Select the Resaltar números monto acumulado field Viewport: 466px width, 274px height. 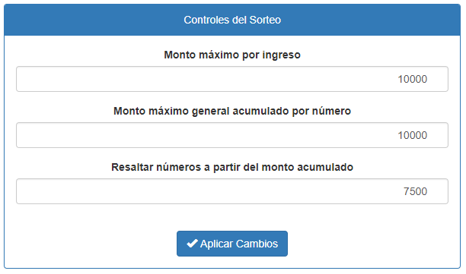click(232, 191)
